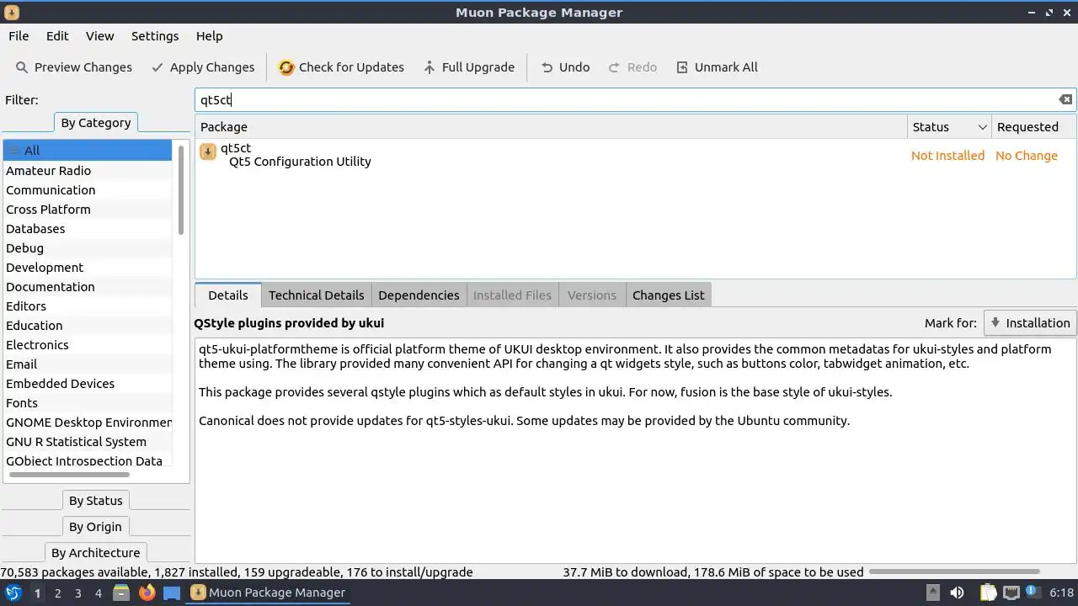Select the Embedded Devices category
Image resolution: width=1078 pixels, height=606 pixels.
[x=88, y=384]
